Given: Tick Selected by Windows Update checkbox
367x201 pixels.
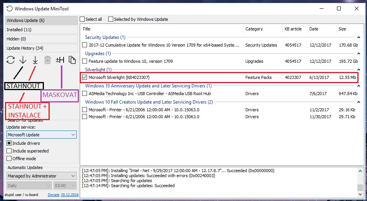Looking at the screenshot, I should click(111, 19).
